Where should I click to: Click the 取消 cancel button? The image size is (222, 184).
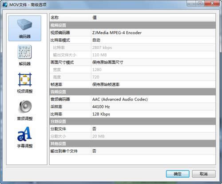(x=204, y=174)
